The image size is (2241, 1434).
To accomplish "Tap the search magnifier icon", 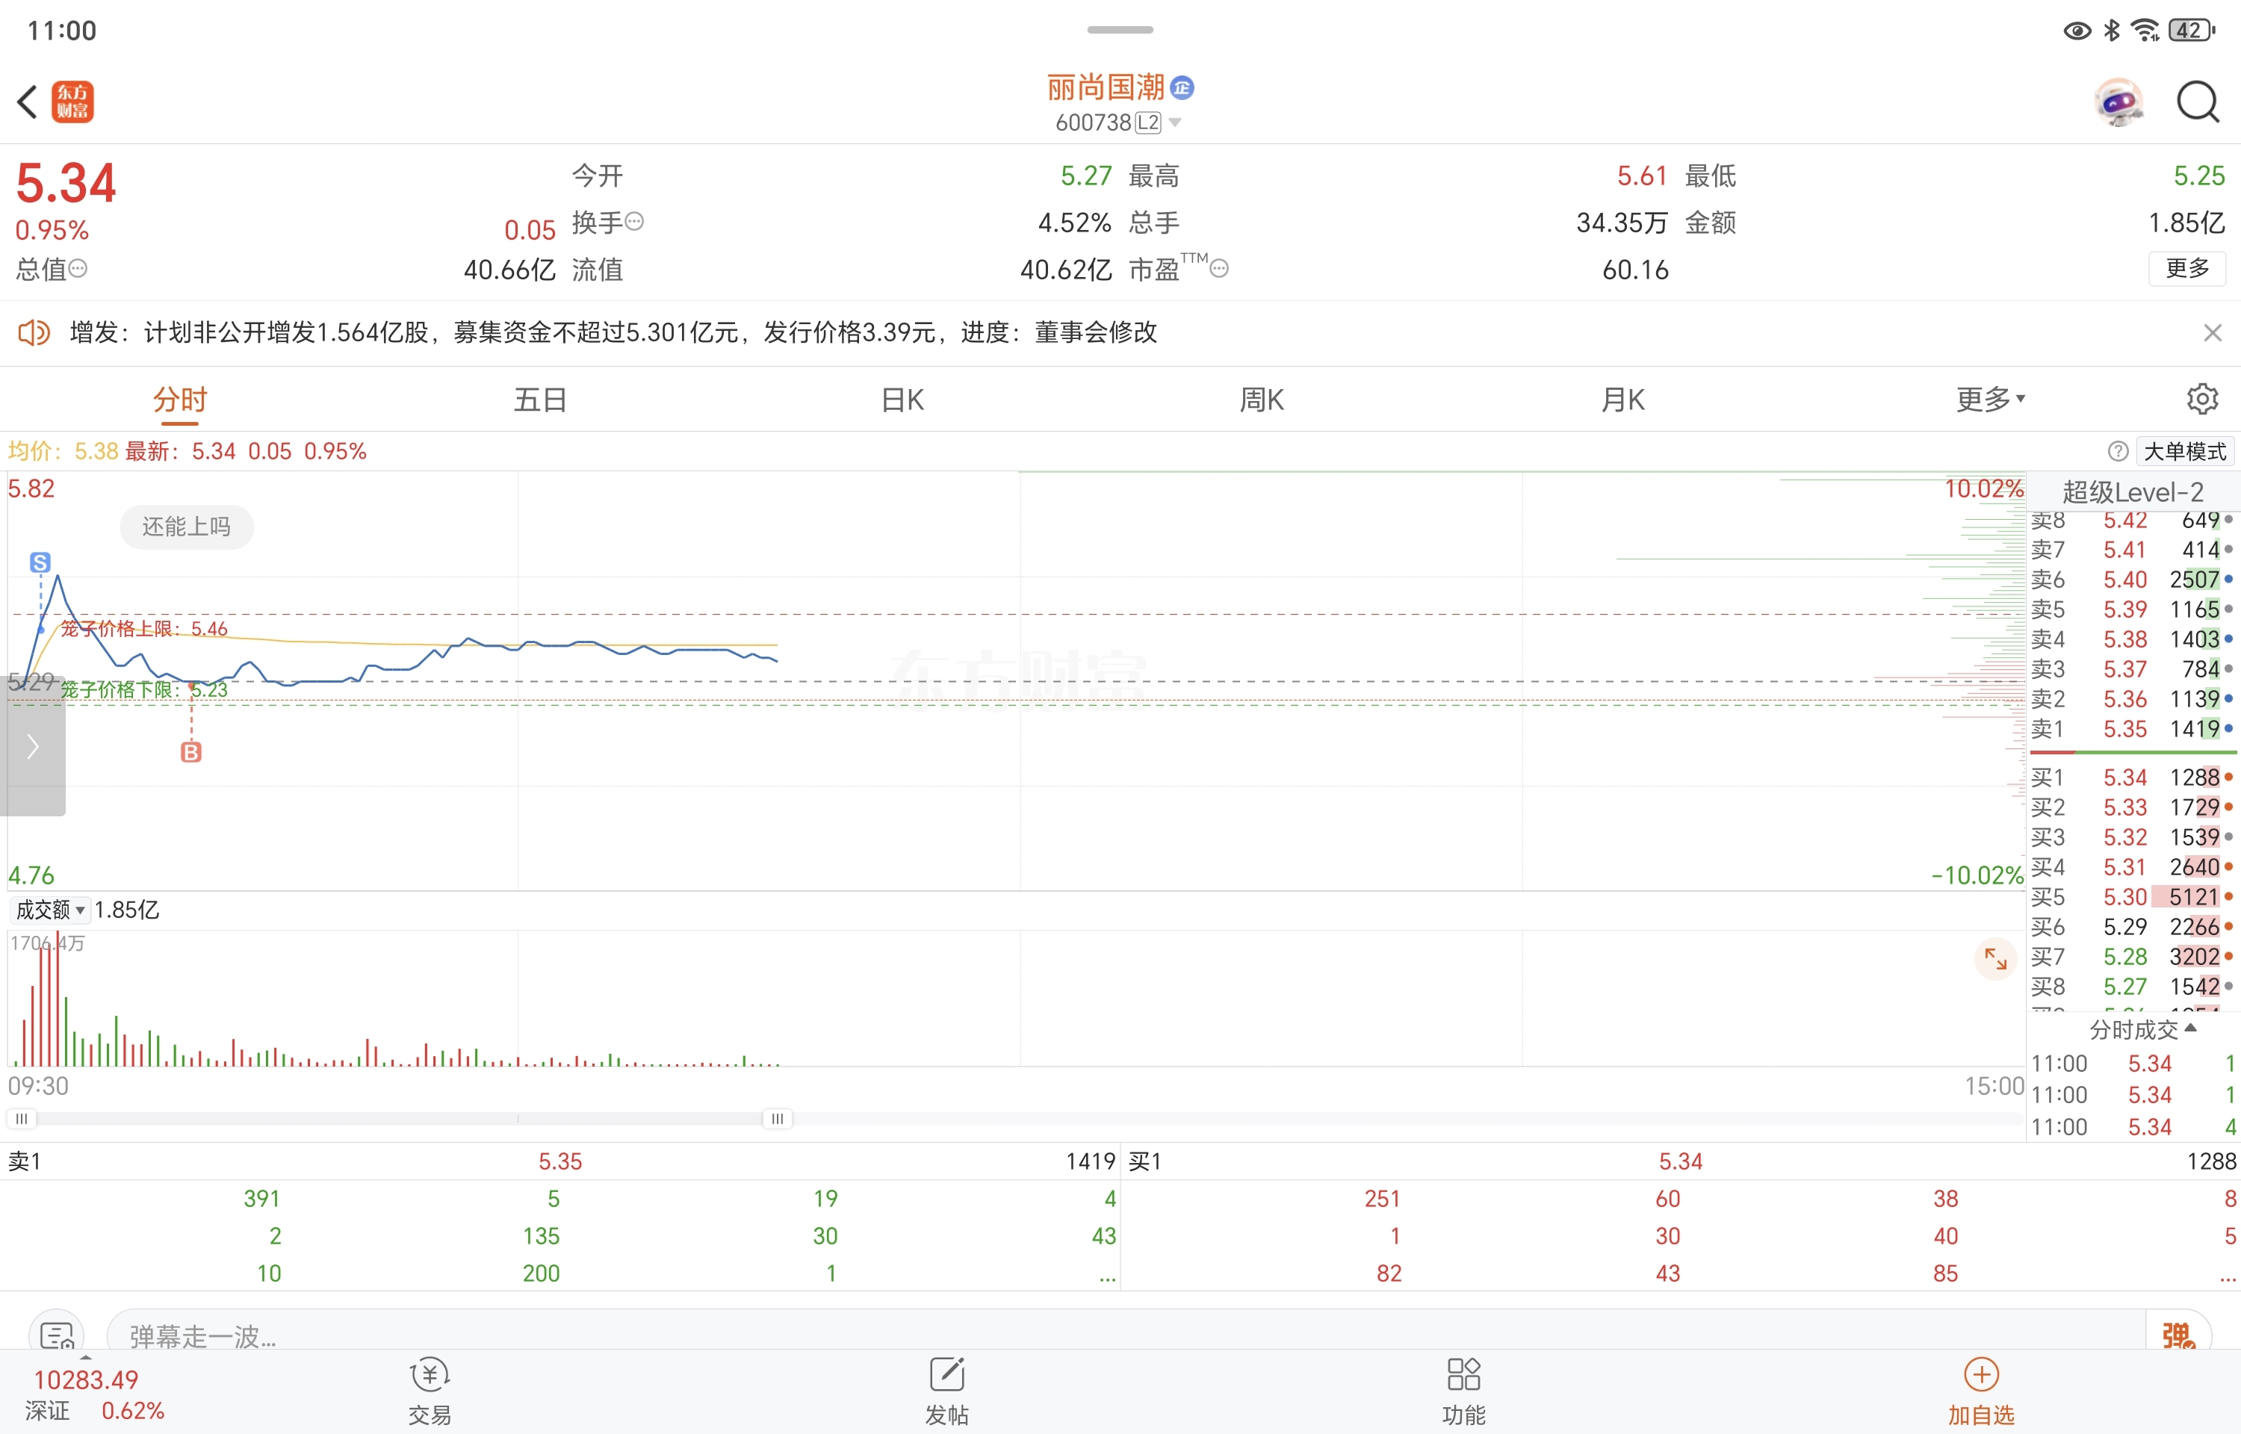I will (x=2198, y=102).
